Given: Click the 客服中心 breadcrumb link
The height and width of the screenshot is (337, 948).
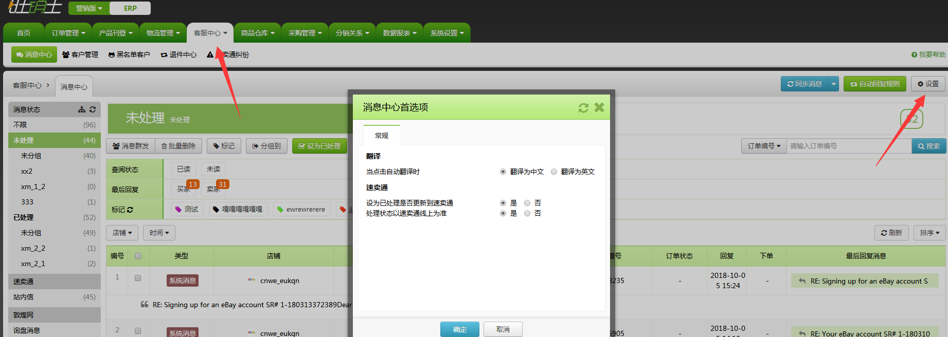Looking at the screenshot, I should click(x=27, y=85).
